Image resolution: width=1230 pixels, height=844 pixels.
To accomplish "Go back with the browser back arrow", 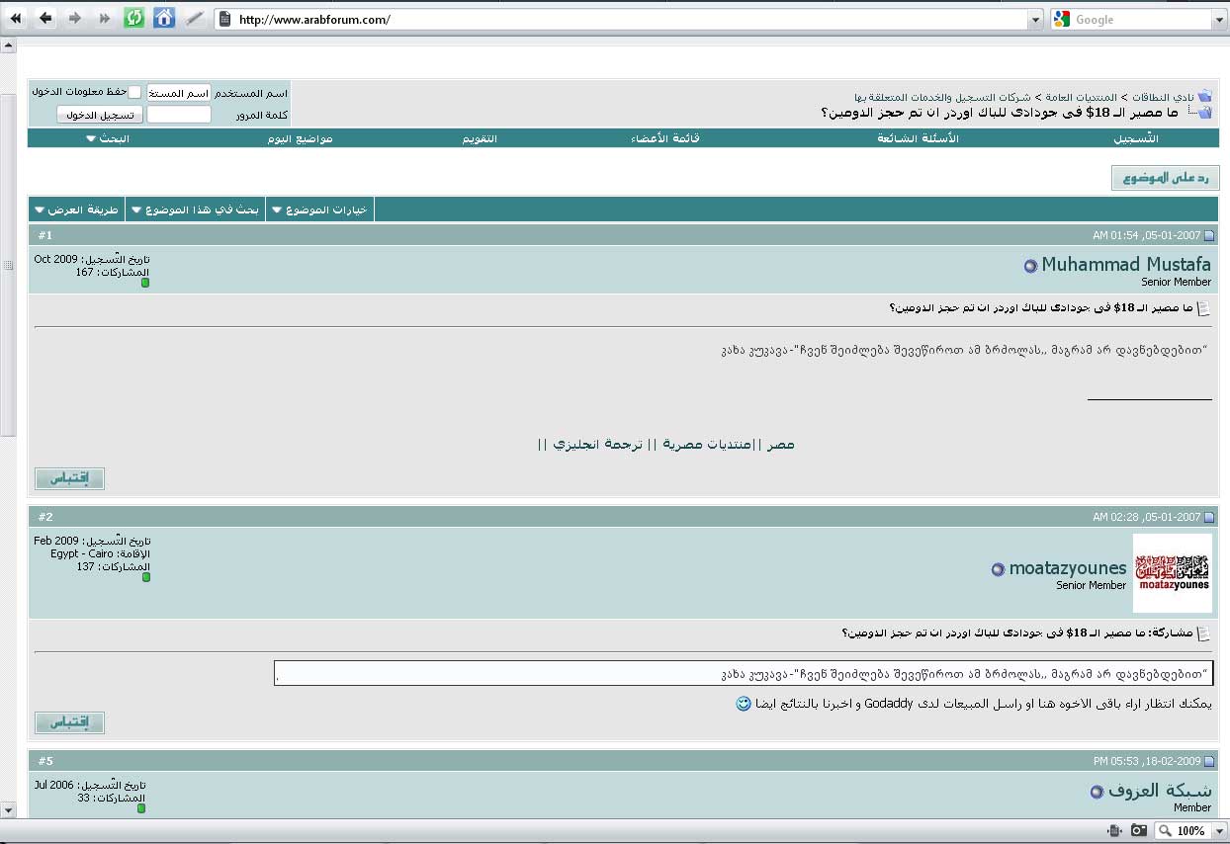I will pyautogui.click(x=45, y=19).
